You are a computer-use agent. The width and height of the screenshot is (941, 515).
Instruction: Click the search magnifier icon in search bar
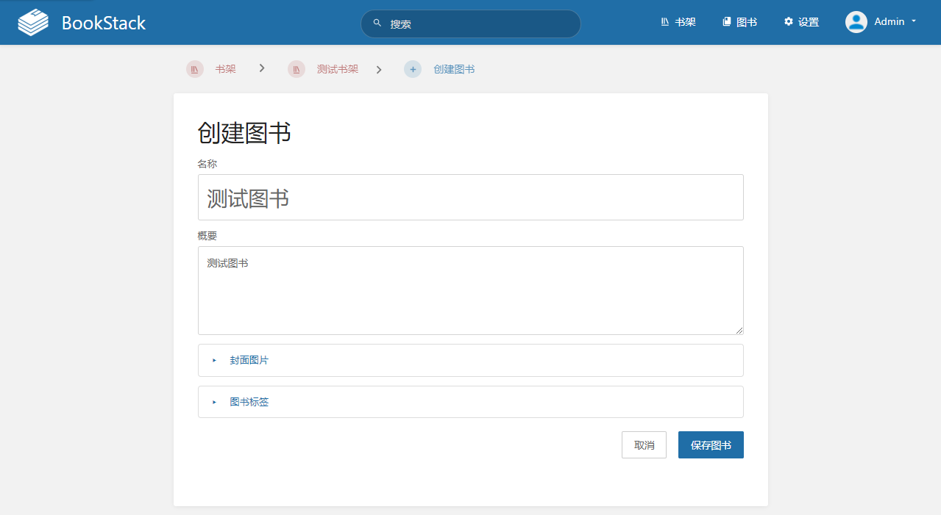point(376,23)
